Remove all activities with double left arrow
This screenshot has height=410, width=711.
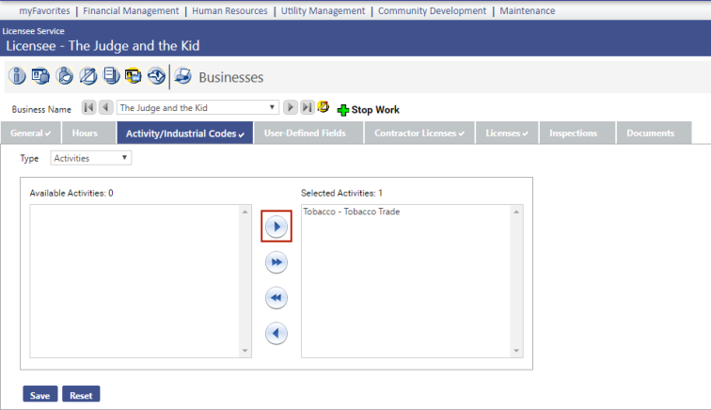(276, 298)
